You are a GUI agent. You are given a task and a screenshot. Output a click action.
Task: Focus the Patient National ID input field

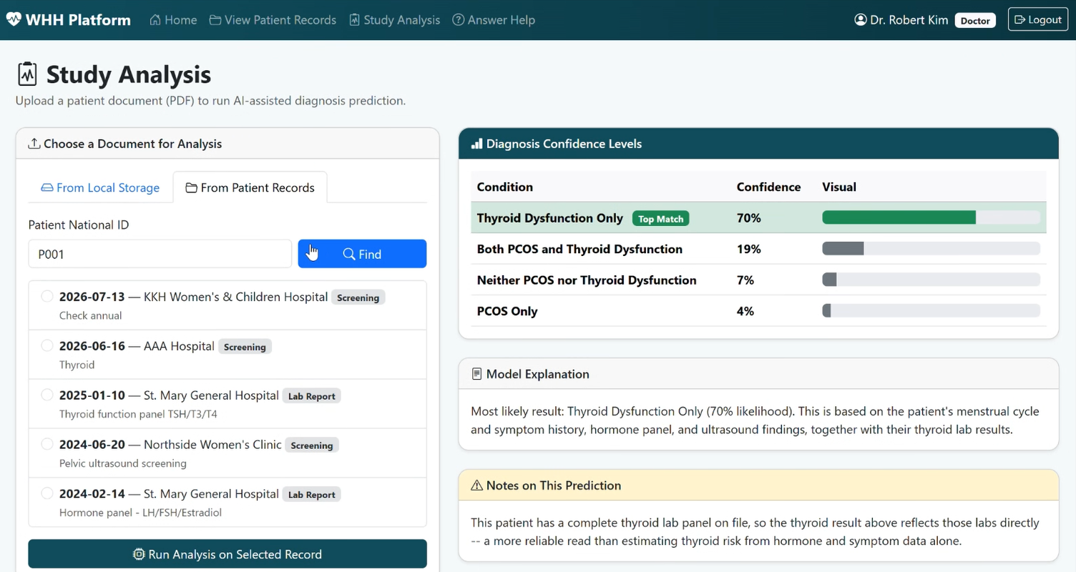coord(160,254)
